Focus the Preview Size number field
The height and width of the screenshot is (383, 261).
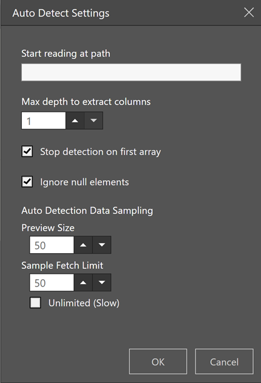click(x=52, y=245)
